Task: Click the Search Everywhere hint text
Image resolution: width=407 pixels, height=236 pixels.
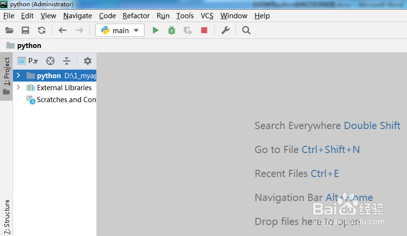Action: 298,126
